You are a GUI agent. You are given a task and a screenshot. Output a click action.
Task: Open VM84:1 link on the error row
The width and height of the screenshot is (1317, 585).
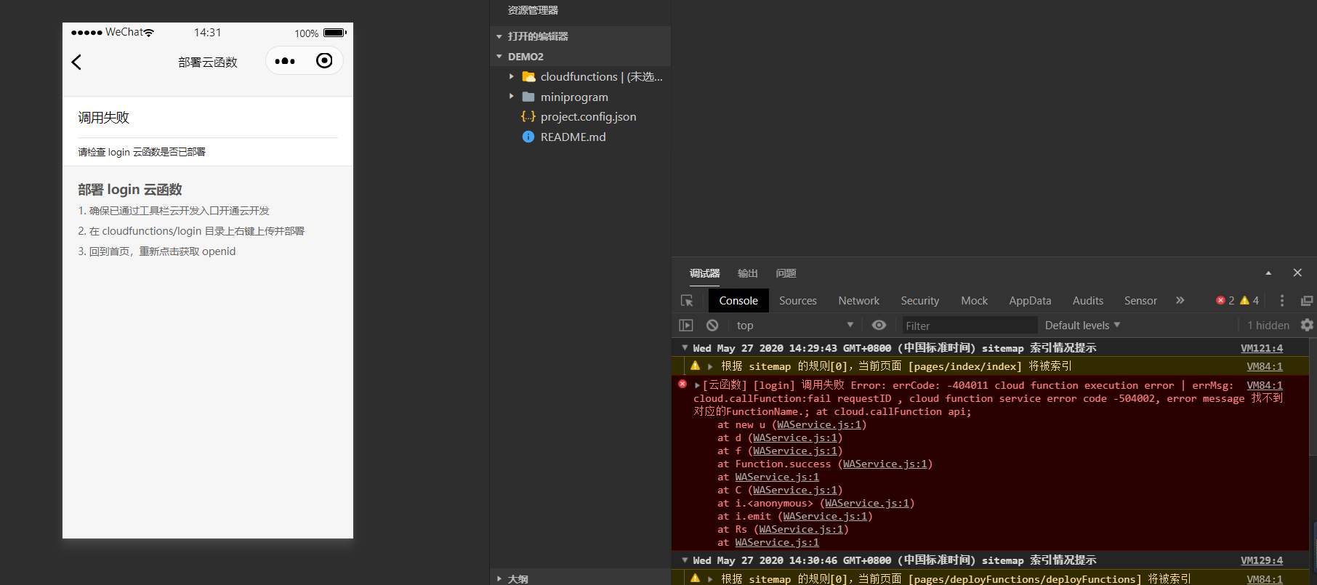point(1265,385)
